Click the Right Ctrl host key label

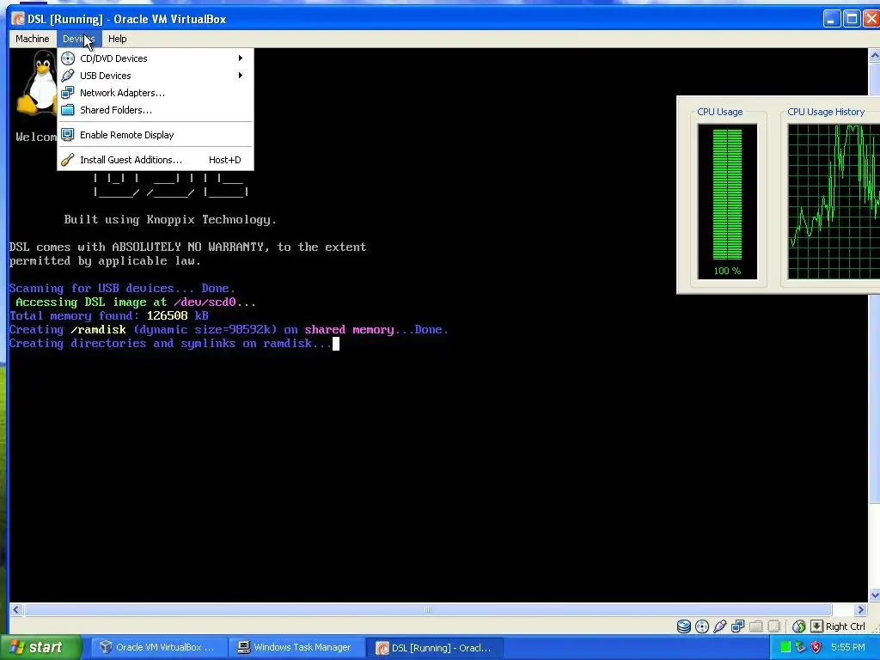(x=846, y=626)
